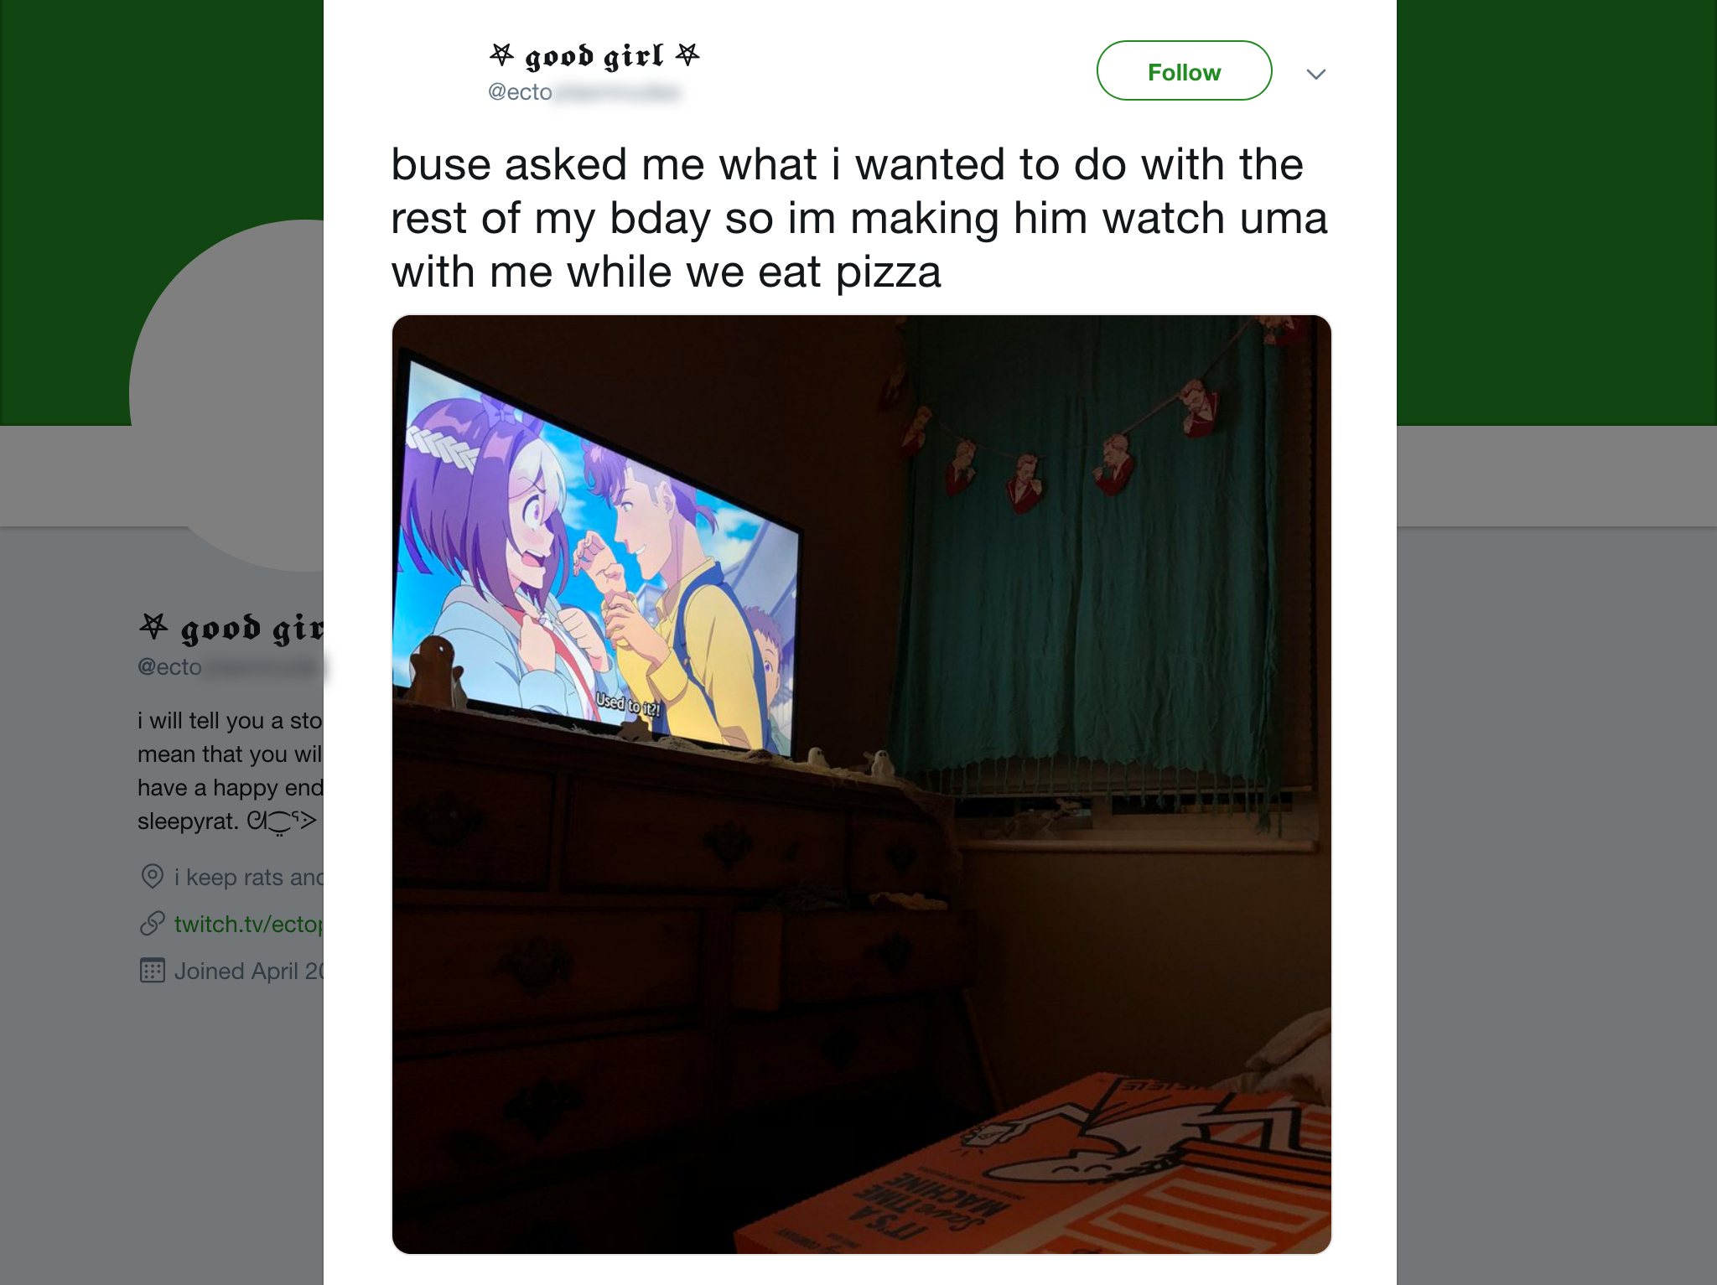Click the pentagram icon before profile name
1717x1285 pixels.
click(x=154, y=625)
